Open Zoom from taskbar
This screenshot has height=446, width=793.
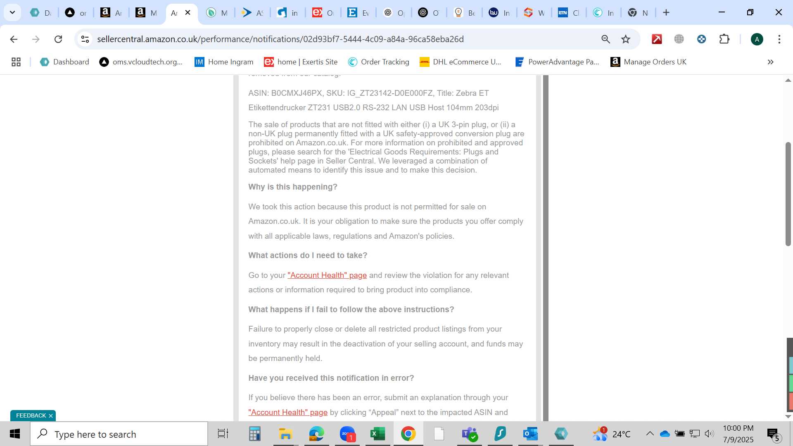point(348,434)
